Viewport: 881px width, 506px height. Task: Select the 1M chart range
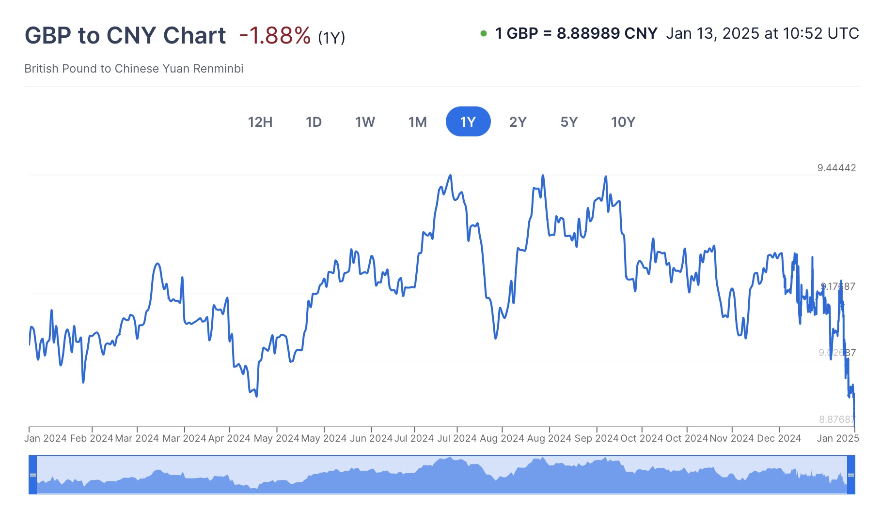pyautogui.click(x=417, y=122)
